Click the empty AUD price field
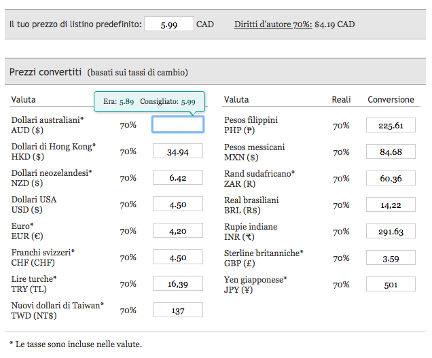 click(177, 124)
